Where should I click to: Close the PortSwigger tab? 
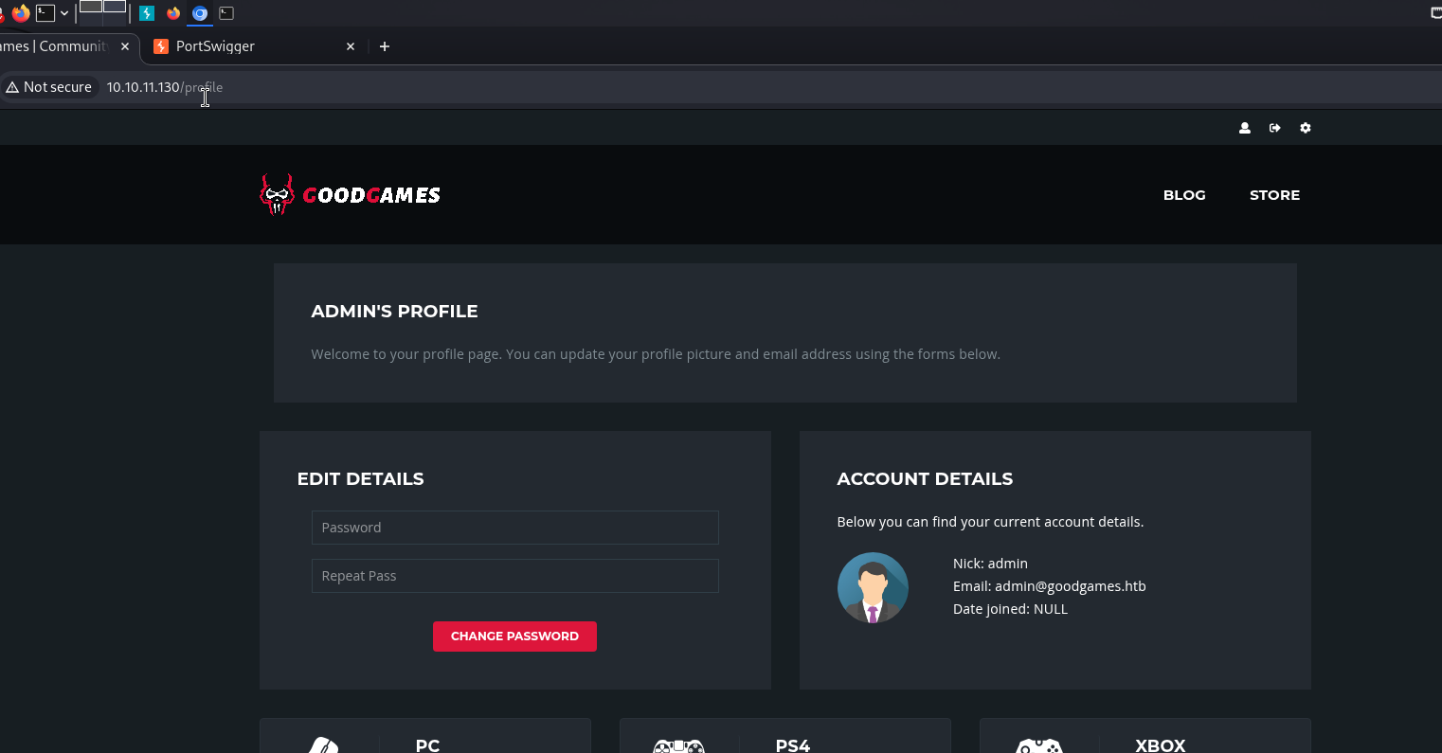pyautogui.click(x=351, y=46)
